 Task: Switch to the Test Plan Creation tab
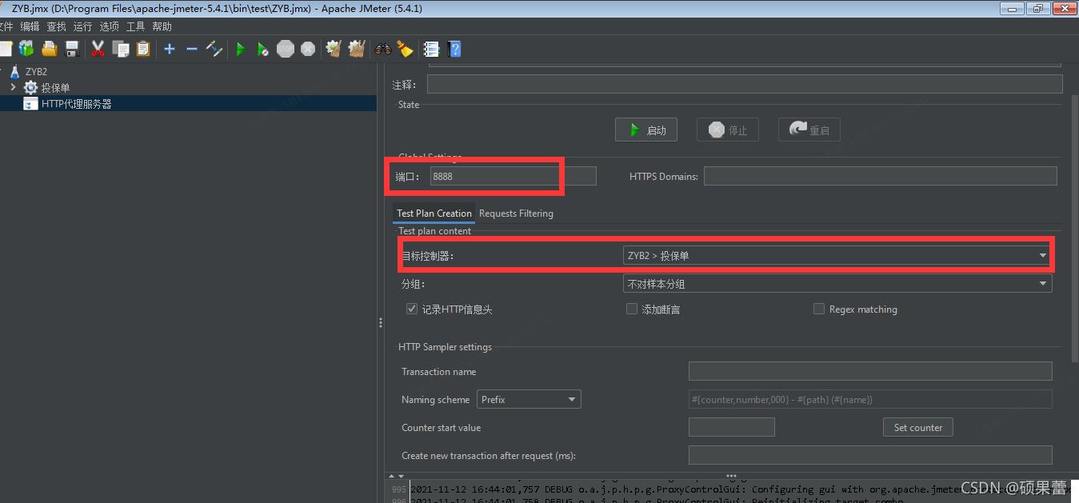(434, 214)
